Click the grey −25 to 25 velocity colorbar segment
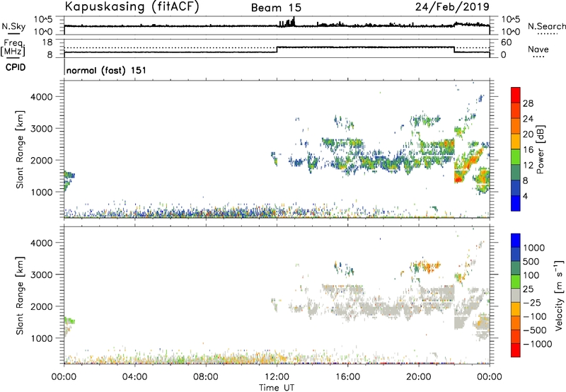Image resolution: width=566 pixels, height=392 pixels. tap(516, 295)
